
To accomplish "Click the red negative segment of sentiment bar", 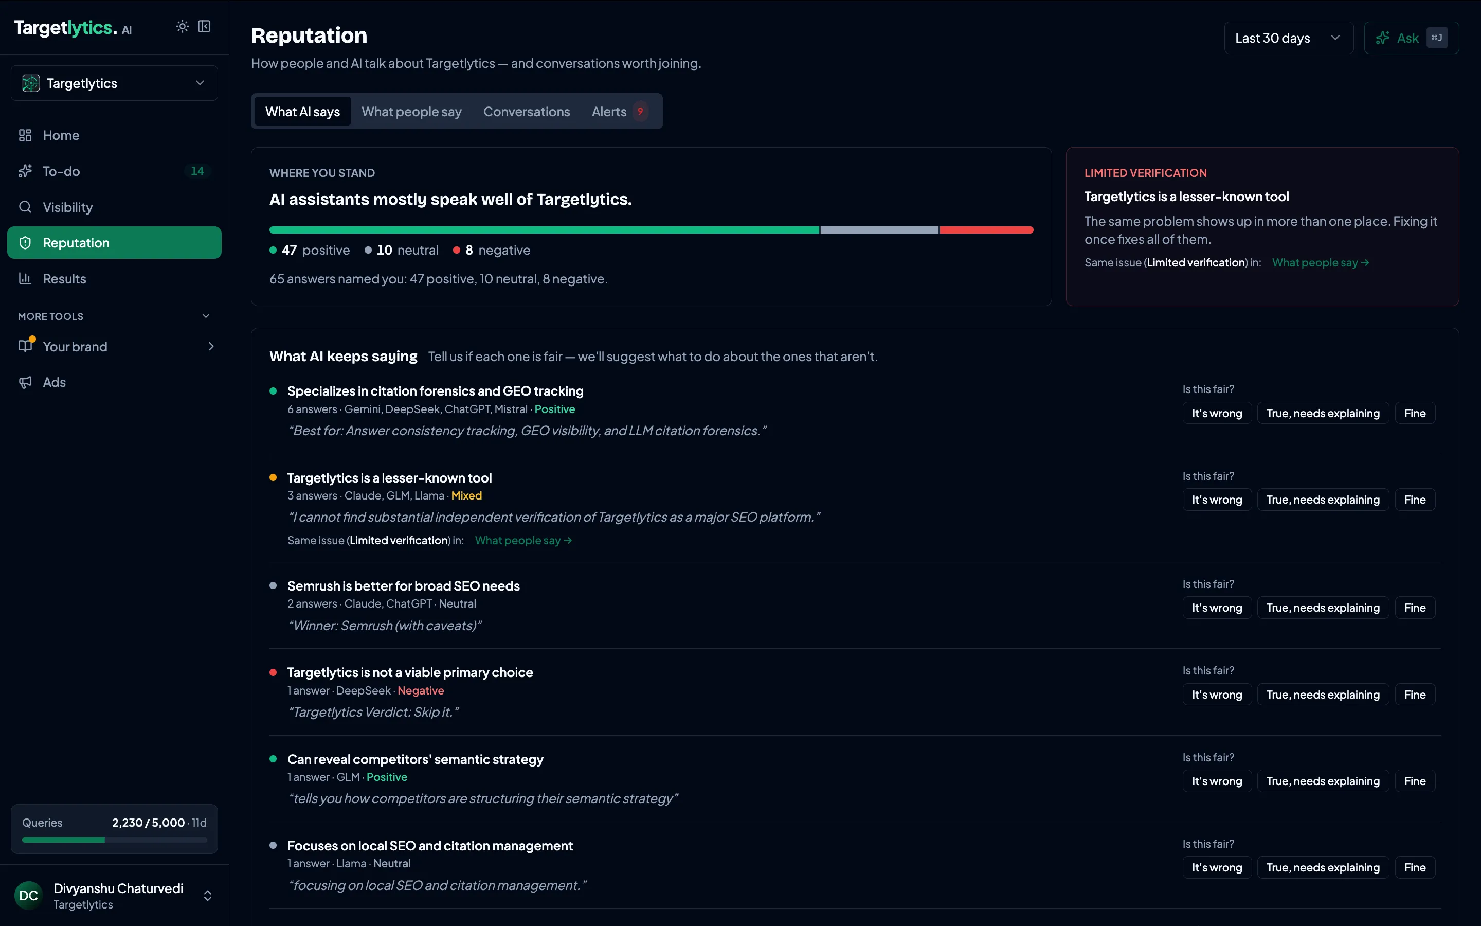I will [986, 229].
